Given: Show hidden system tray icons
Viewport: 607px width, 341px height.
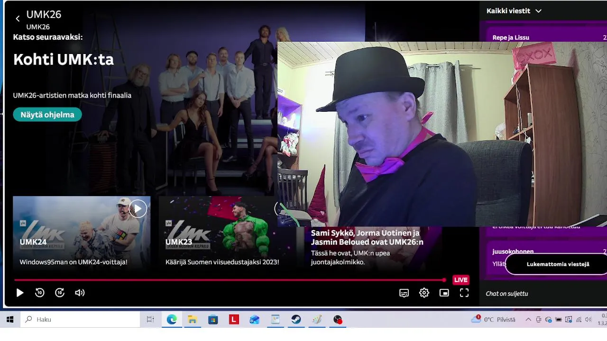Looking at the screenshot, I should tap(528, 320).
